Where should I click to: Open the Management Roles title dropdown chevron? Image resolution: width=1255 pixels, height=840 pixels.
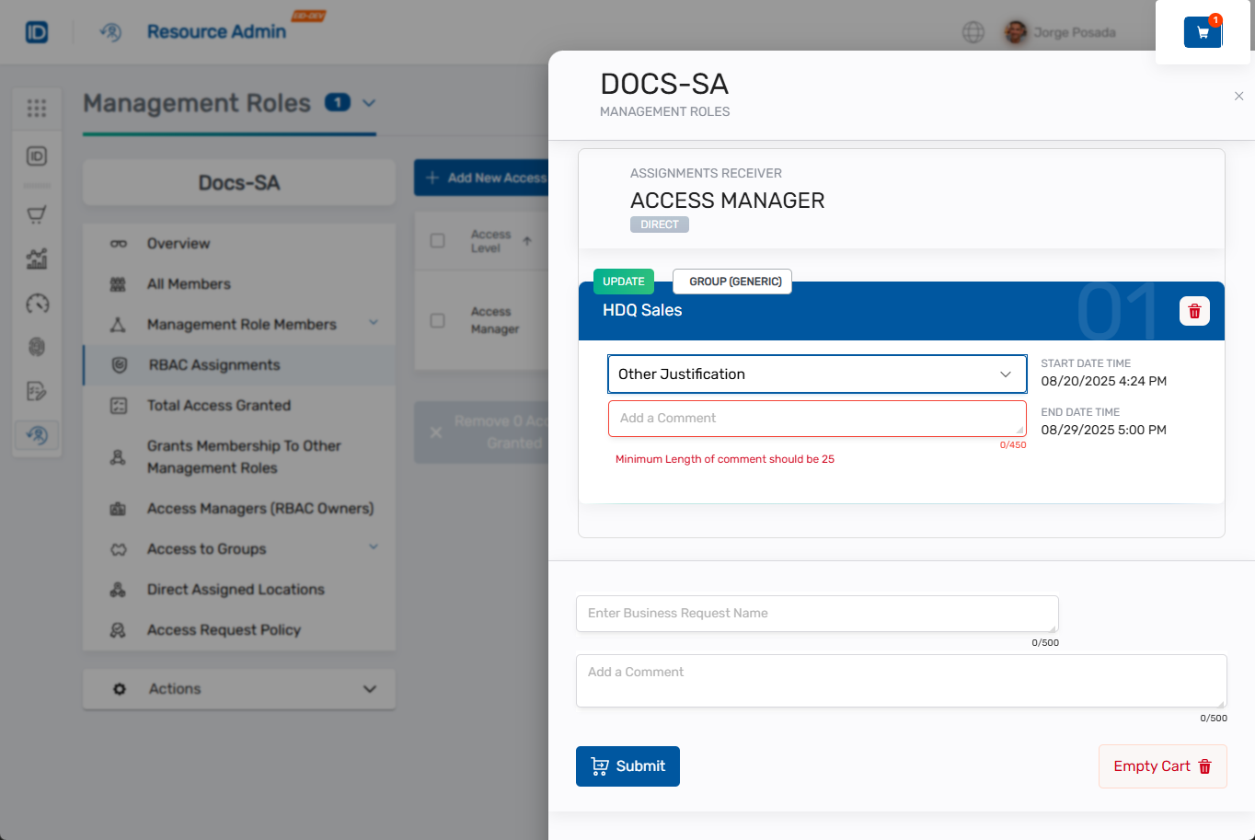[369, 103]
